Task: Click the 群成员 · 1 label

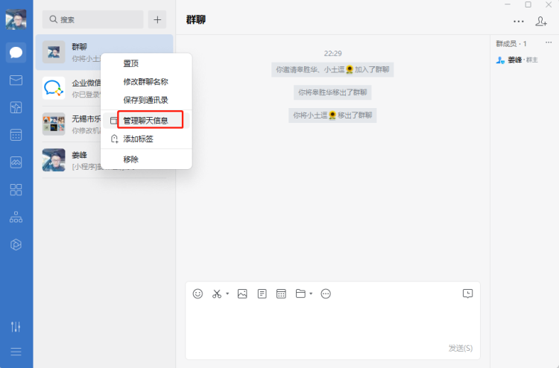Action: pos(511,43)
